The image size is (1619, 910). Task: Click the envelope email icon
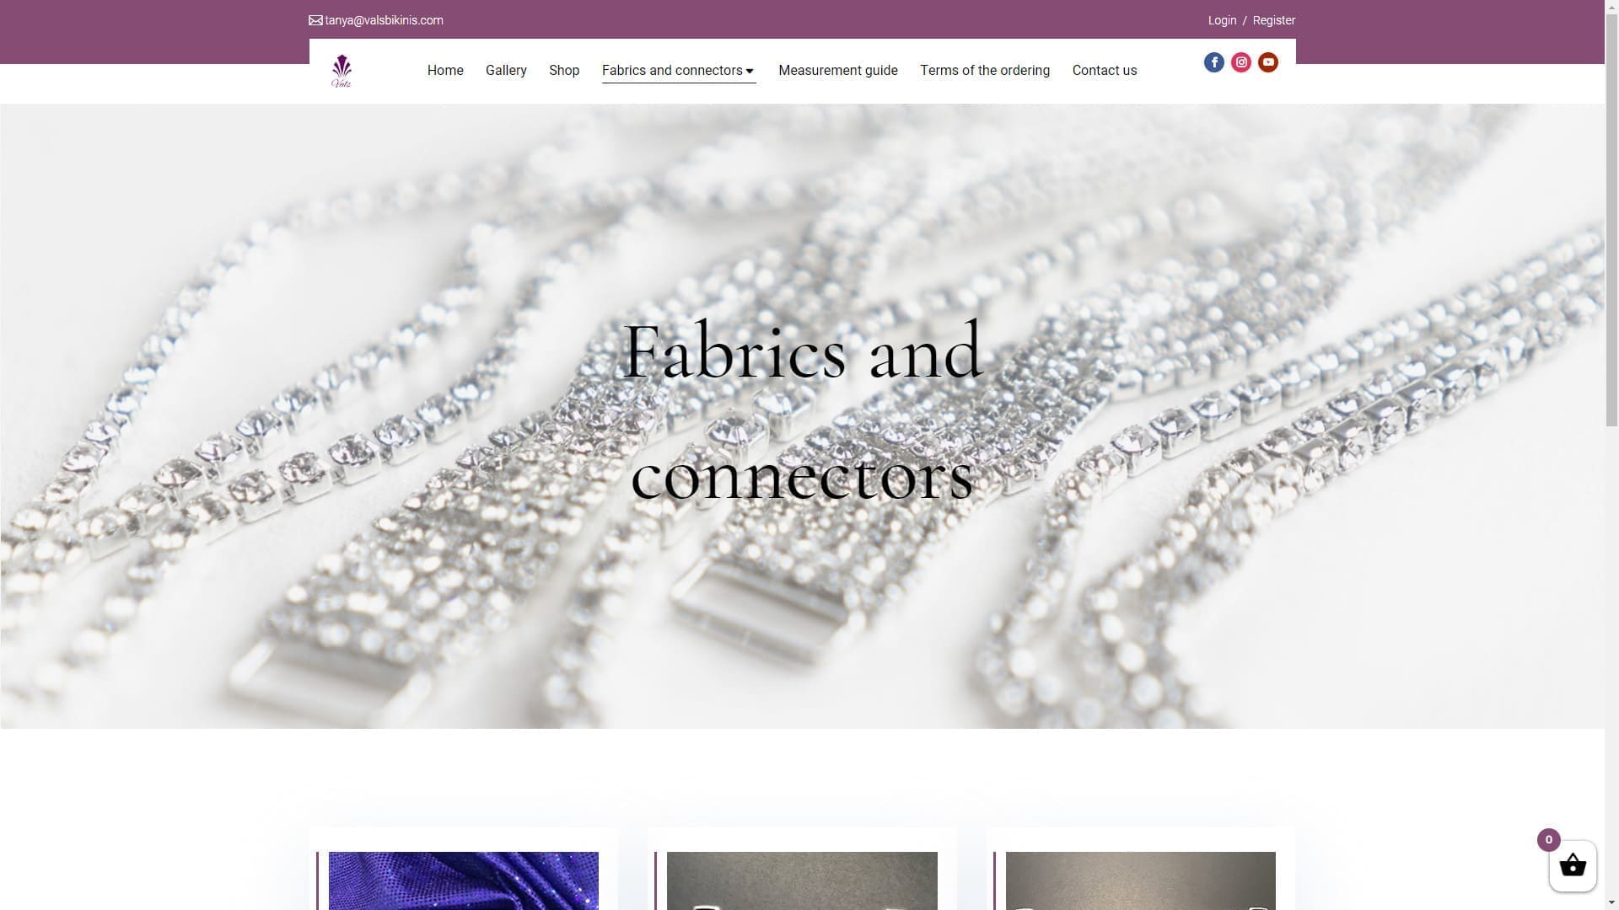pos(315,20)
